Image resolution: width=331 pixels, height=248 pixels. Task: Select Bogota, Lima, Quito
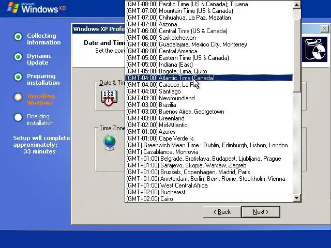pyautogui.click(x=209, y=71)
